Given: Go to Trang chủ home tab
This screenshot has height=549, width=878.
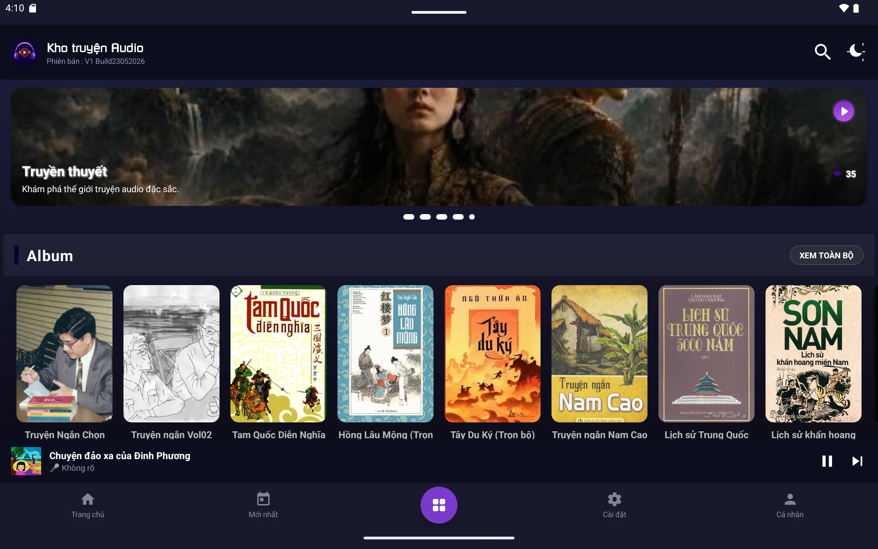Looking at the screenshot, I should [88, 505].
